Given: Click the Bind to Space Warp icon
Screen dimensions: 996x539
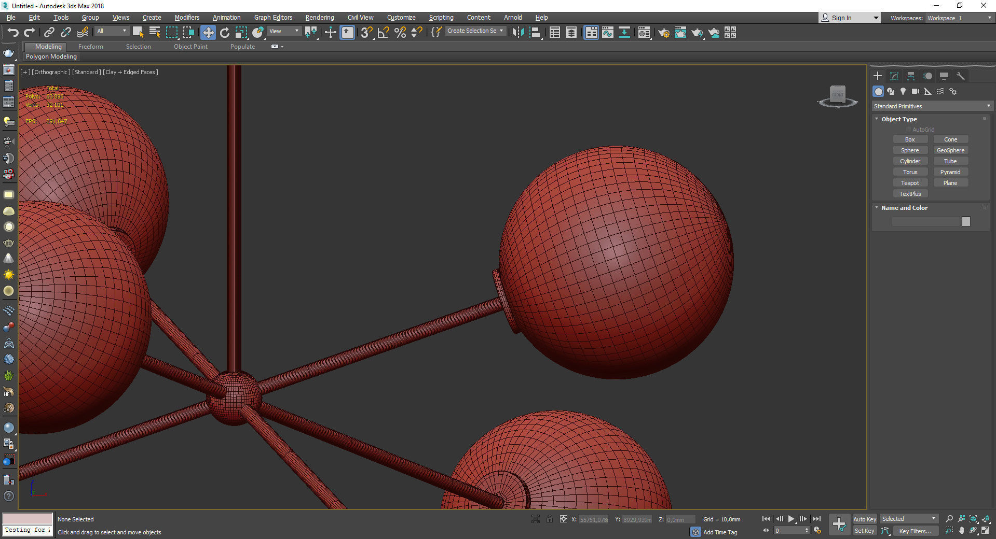Looking at the screenshot, I should pyautogui.click(x=83, y=32).
